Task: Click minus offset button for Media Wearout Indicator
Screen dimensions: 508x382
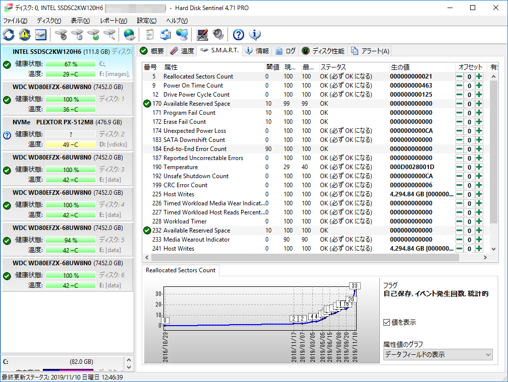Action: pos(459,240)
